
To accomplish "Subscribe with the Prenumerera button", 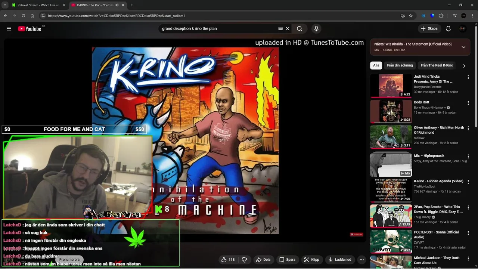I will point(69,260).
